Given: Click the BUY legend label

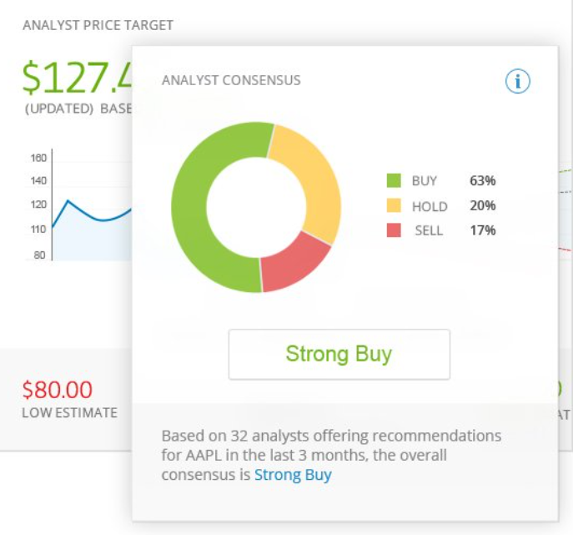Looking at the screenshot, I should pos(424,181).
